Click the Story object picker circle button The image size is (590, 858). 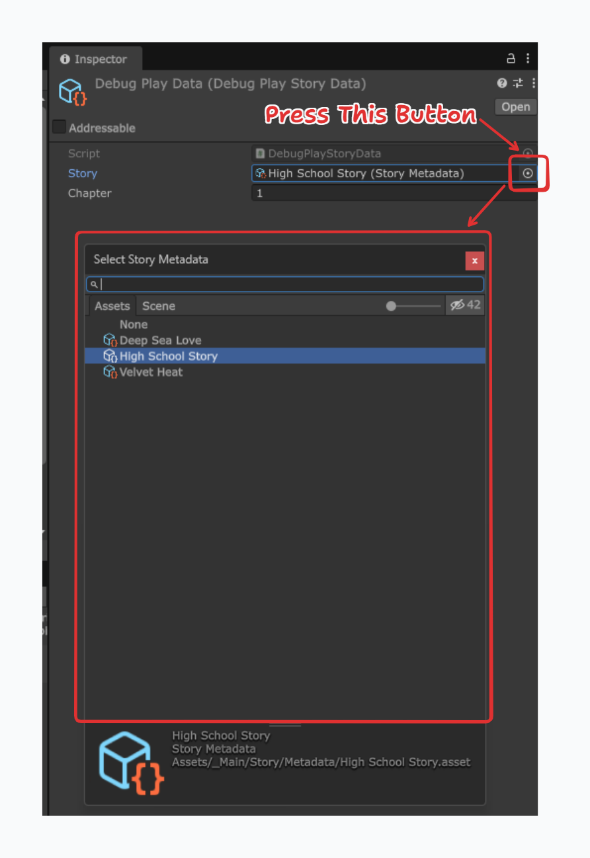pyautogui.click(x=528, y=173)
